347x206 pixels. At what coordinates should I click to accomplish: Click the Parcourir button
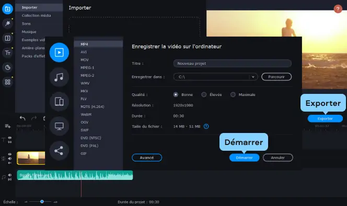pyautogui.click(x=276, y=77)
